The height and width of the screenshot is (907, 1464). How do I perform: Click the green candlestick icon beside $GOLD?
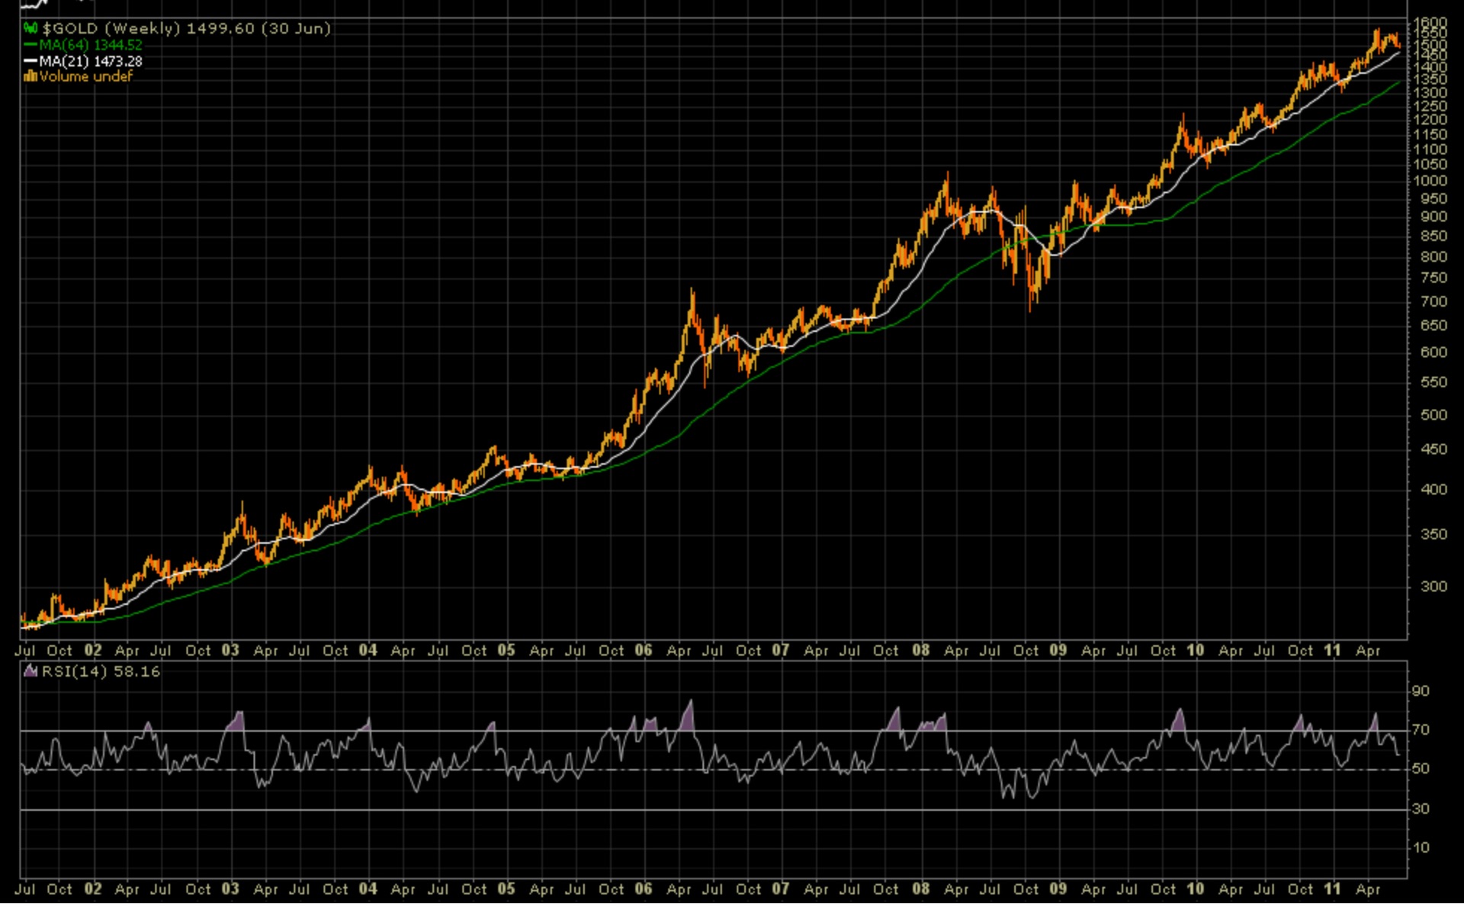(x=30, y=28)
